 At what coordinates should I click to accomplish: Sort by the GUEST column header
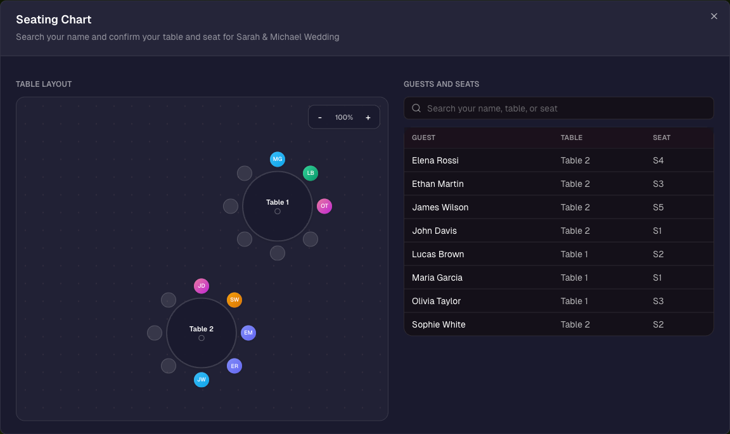point(424,138)
